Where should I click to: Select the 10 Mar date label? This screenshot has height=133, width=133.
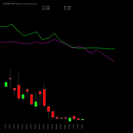[x=69, y=127]
